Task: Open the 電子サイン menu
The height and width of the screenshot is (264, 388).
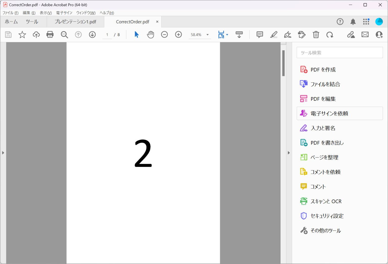Action: (64, 13)
